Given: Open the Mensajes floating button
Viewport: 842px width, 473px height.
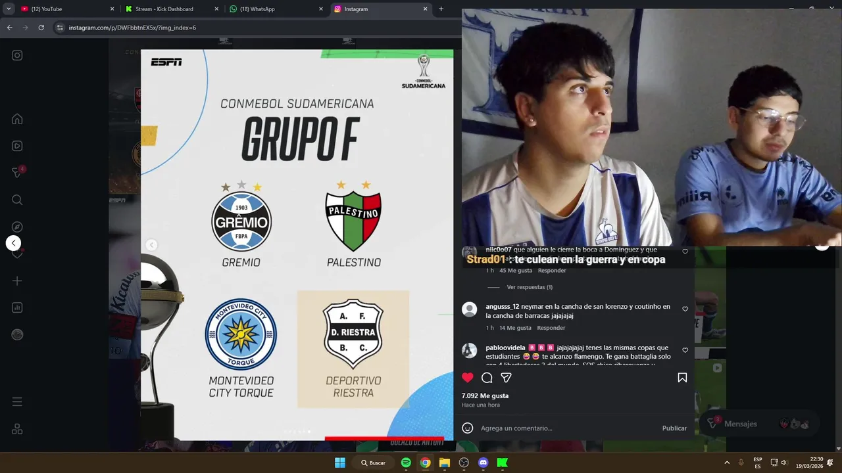Looking at the screenshot, I should click(x=760, y=424).
